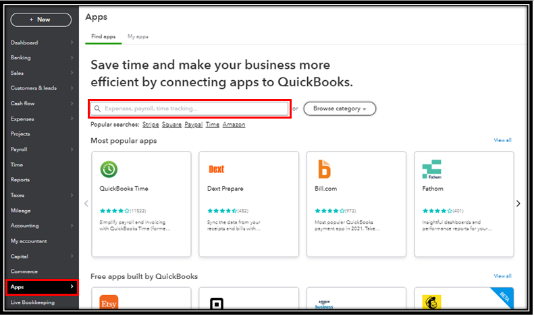Expand the Sales sidebar chevron

(72, 73)
